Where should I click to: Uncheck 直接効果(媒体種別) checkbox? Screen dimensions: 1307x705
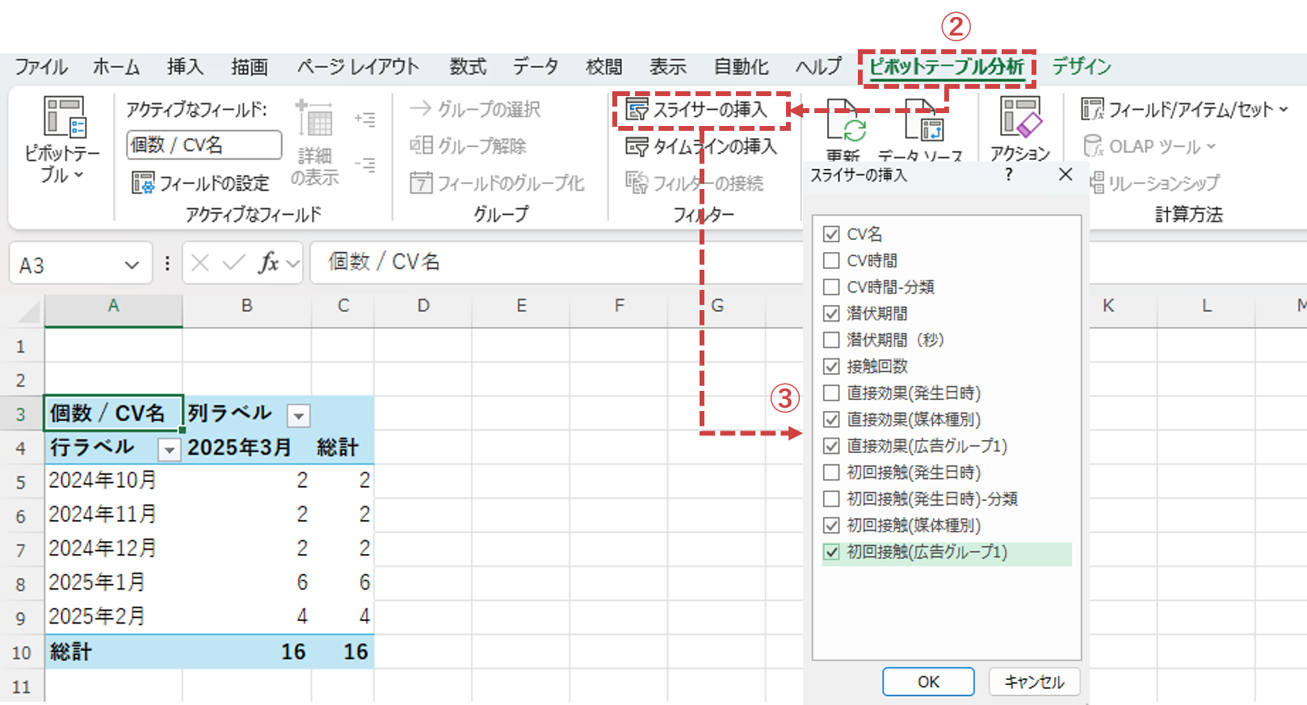coord(831,419)
